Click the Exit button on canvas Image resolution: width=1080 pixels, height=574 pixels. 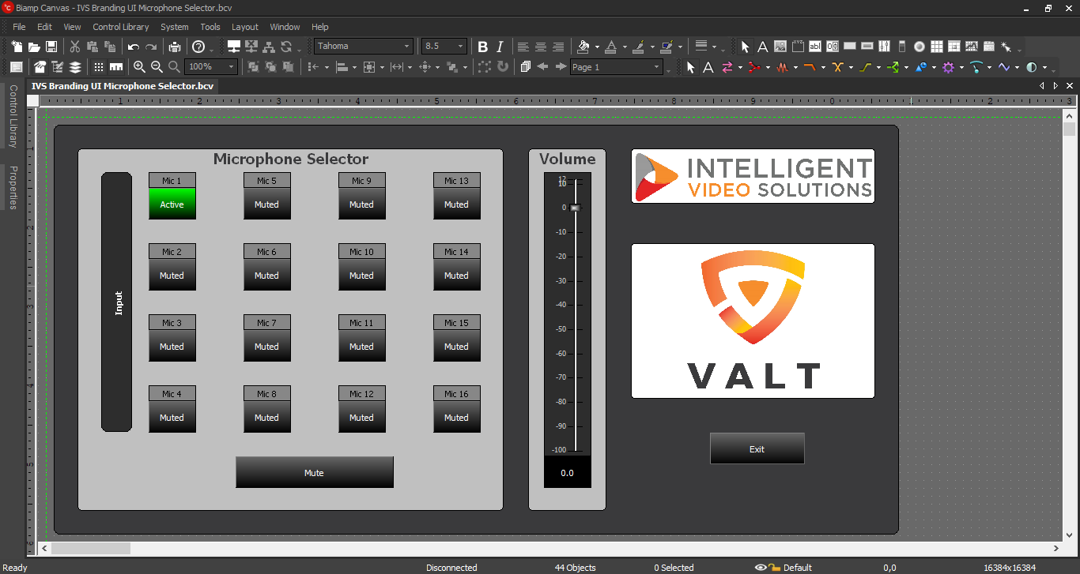pos(757,448)
